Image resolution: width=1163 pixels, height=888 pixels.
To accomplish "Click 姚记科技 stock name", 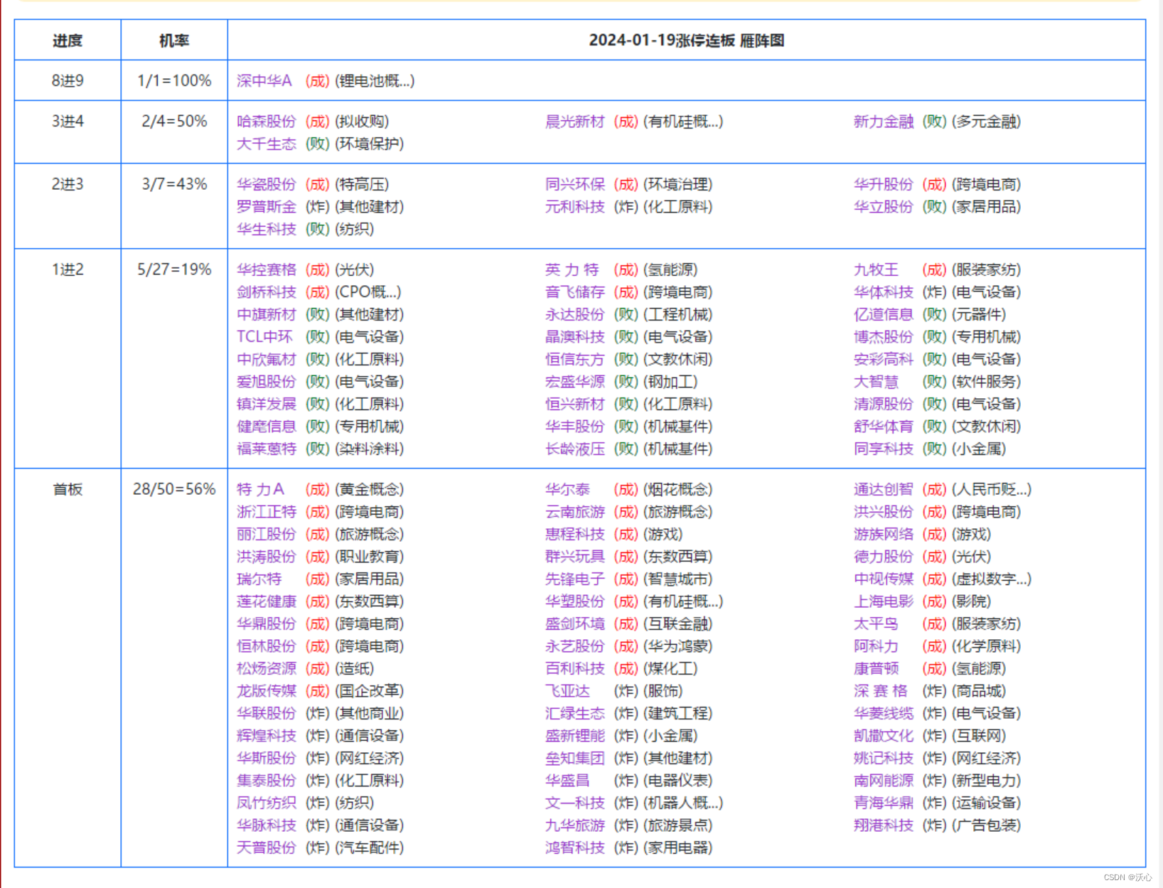I will point(883,758).
